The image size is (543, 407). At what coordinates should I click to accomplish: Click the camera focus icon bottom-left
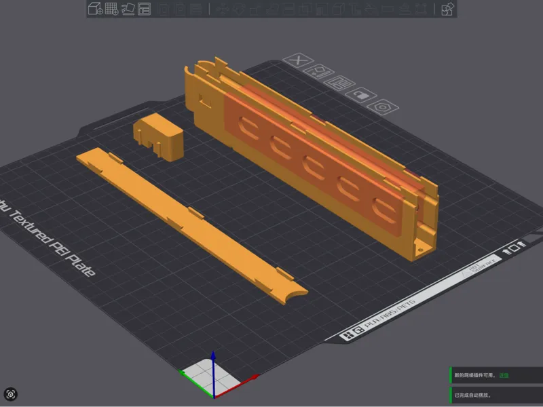(10, 394)
